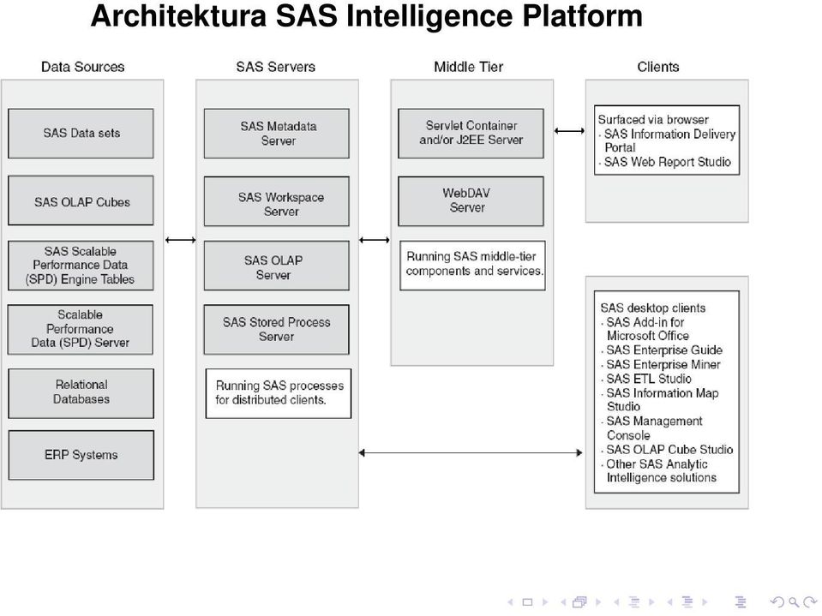Screen dimensions: 822x616
Task: Click SAS ETL Studio entry
Action: [x=646, y=379]
